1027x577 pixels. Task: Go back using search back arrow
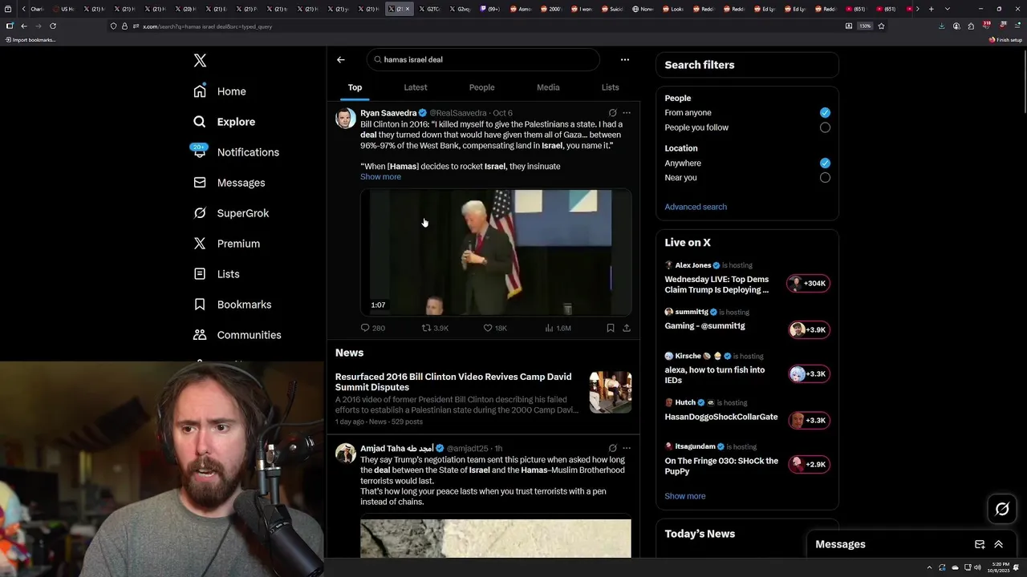(x=341, y=59)
